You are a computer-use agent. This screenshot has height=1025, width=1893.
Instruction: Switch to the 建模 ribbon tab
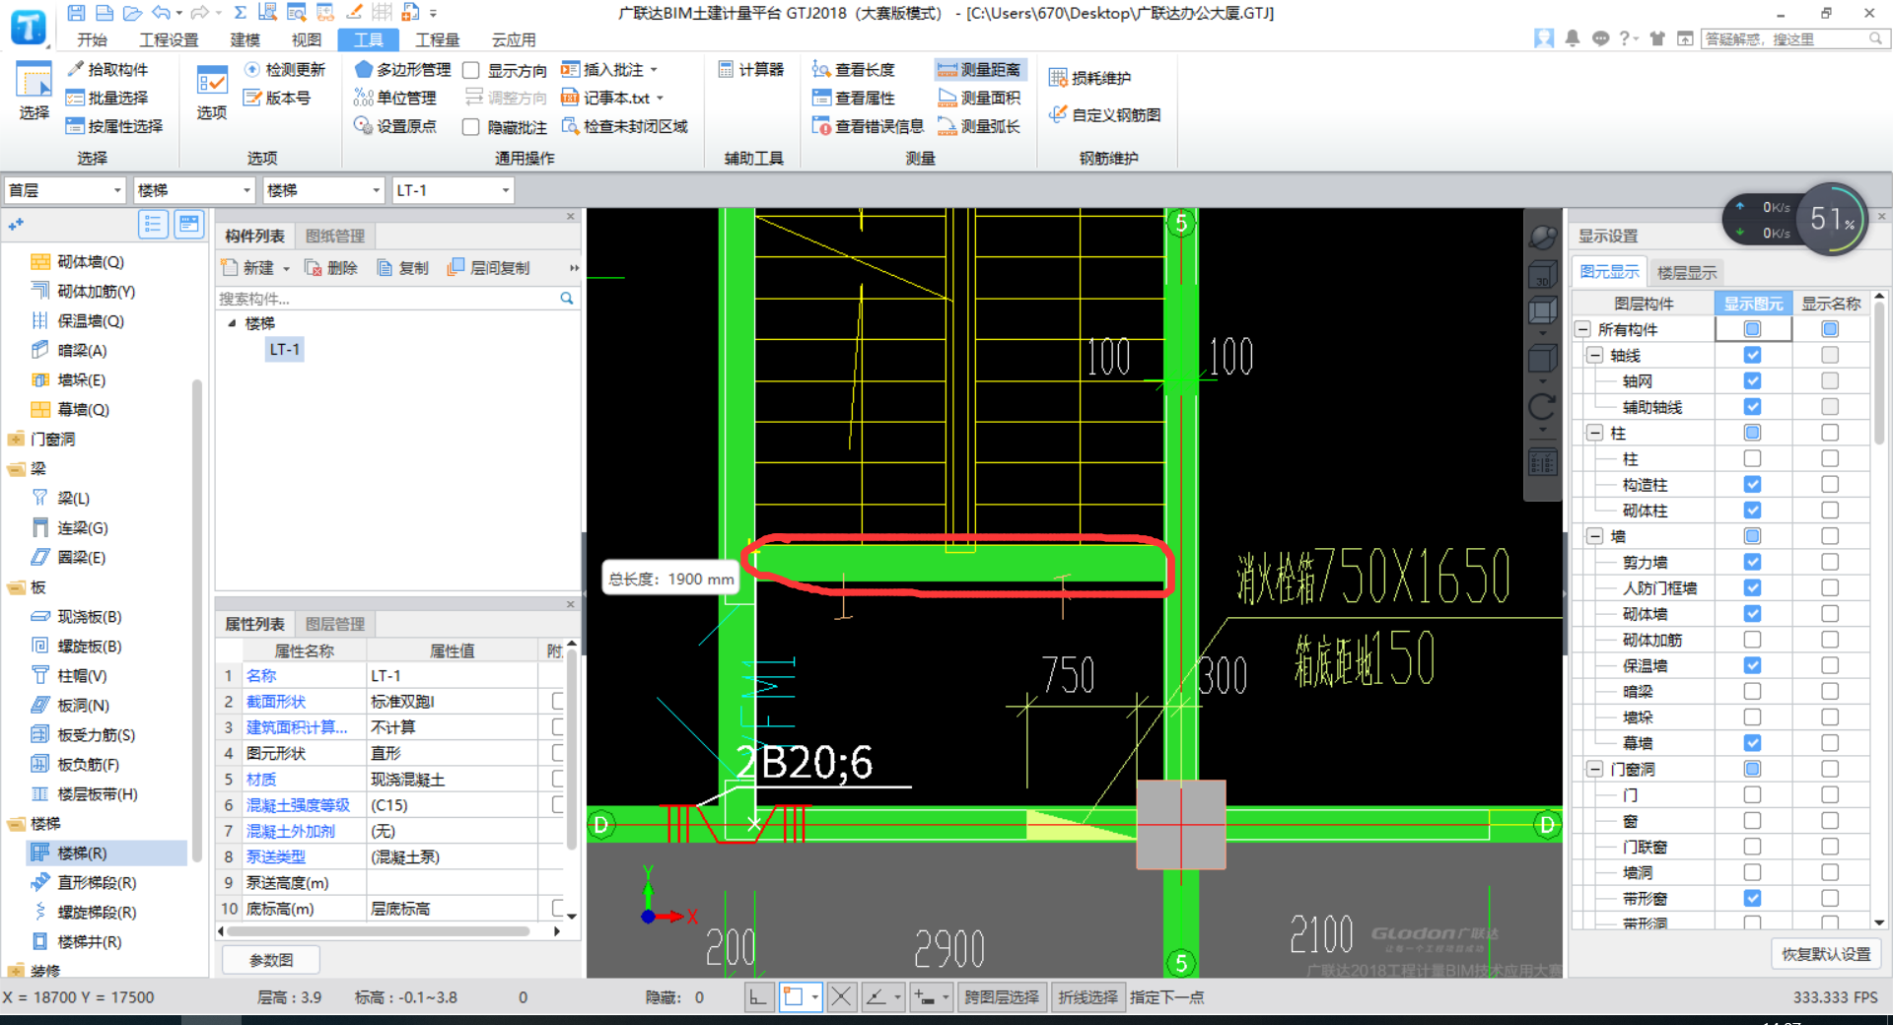(x=245, y=39)
